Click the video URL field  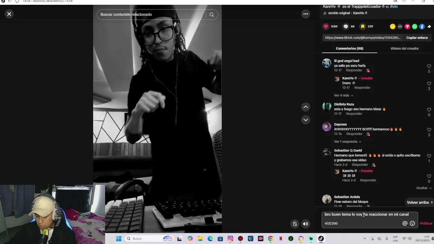(362, 38)
